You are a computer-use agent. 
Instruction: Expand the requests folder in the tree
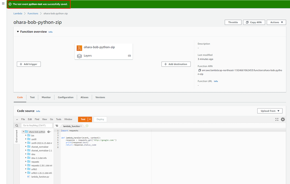coord(26,162)
